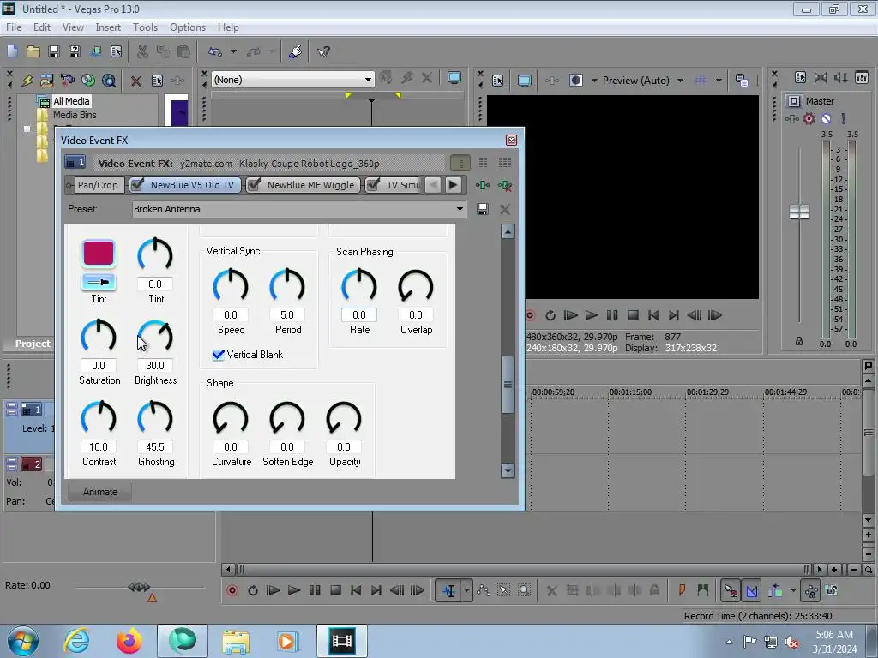Click the Record button in timeline transport
This screenshot has height=658, width=878.
click(x=232, y=590)
